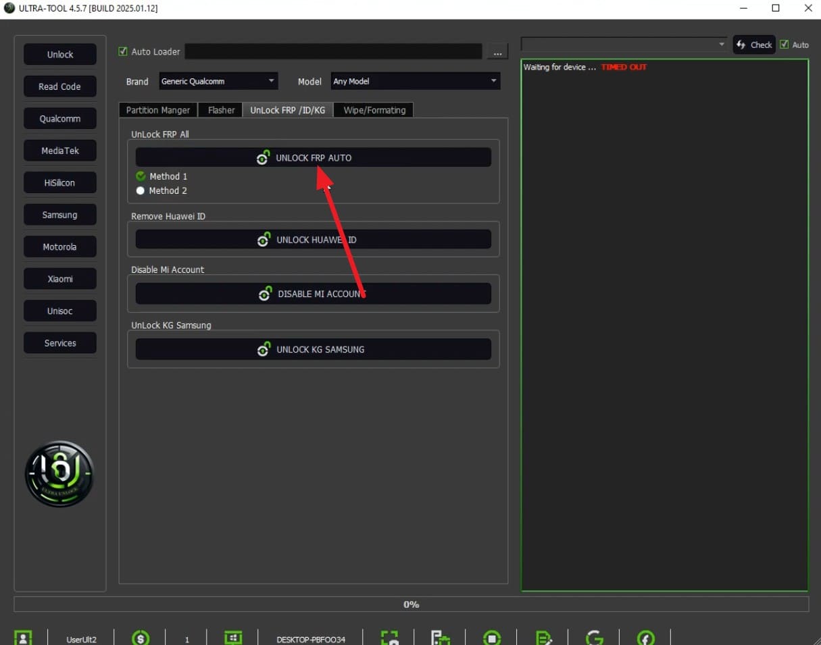Browse loader file with the ... button
821x645 pixels.
coord(498,52)
